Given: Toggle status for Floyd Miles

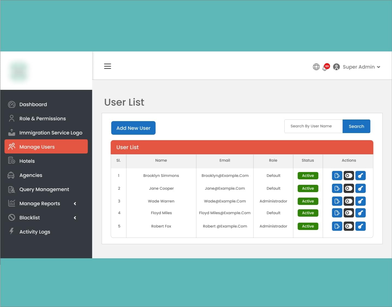Looking at the screenshot, I should [349, 213].
